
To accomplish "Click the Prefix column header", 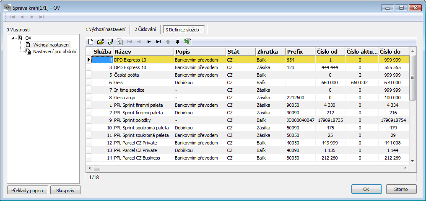I will 301,51.
